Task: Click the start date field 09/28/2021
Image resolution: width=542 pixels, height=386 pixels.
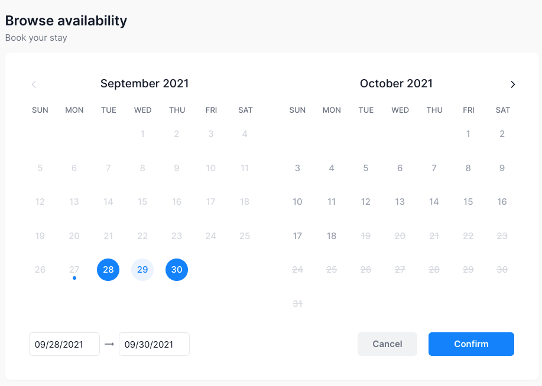Action: tap(64, 344)
